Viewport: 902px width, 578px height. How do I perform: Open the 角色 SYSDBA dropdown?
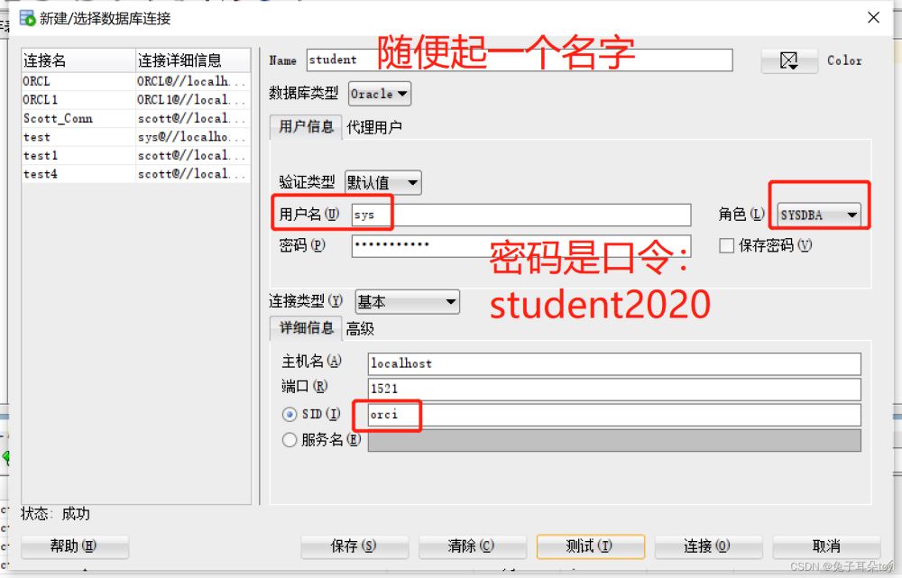point(819,216)
